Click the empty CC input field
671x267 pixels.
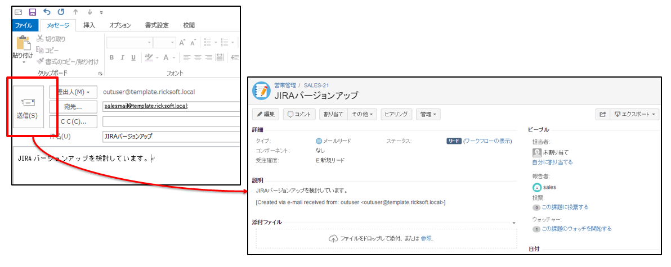[171, 121]
